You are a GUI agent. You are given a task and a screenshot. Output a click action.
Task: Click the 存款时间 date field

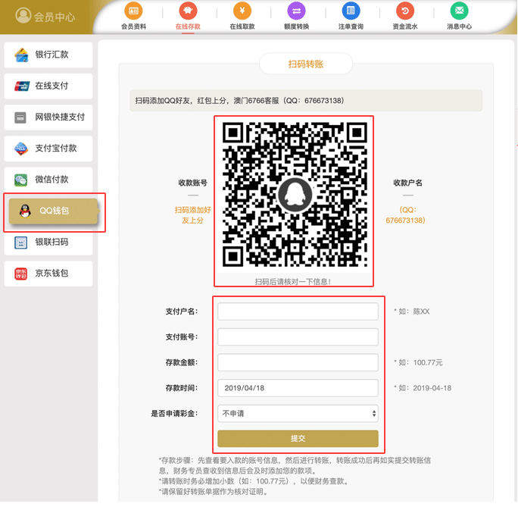pos(297,388)
